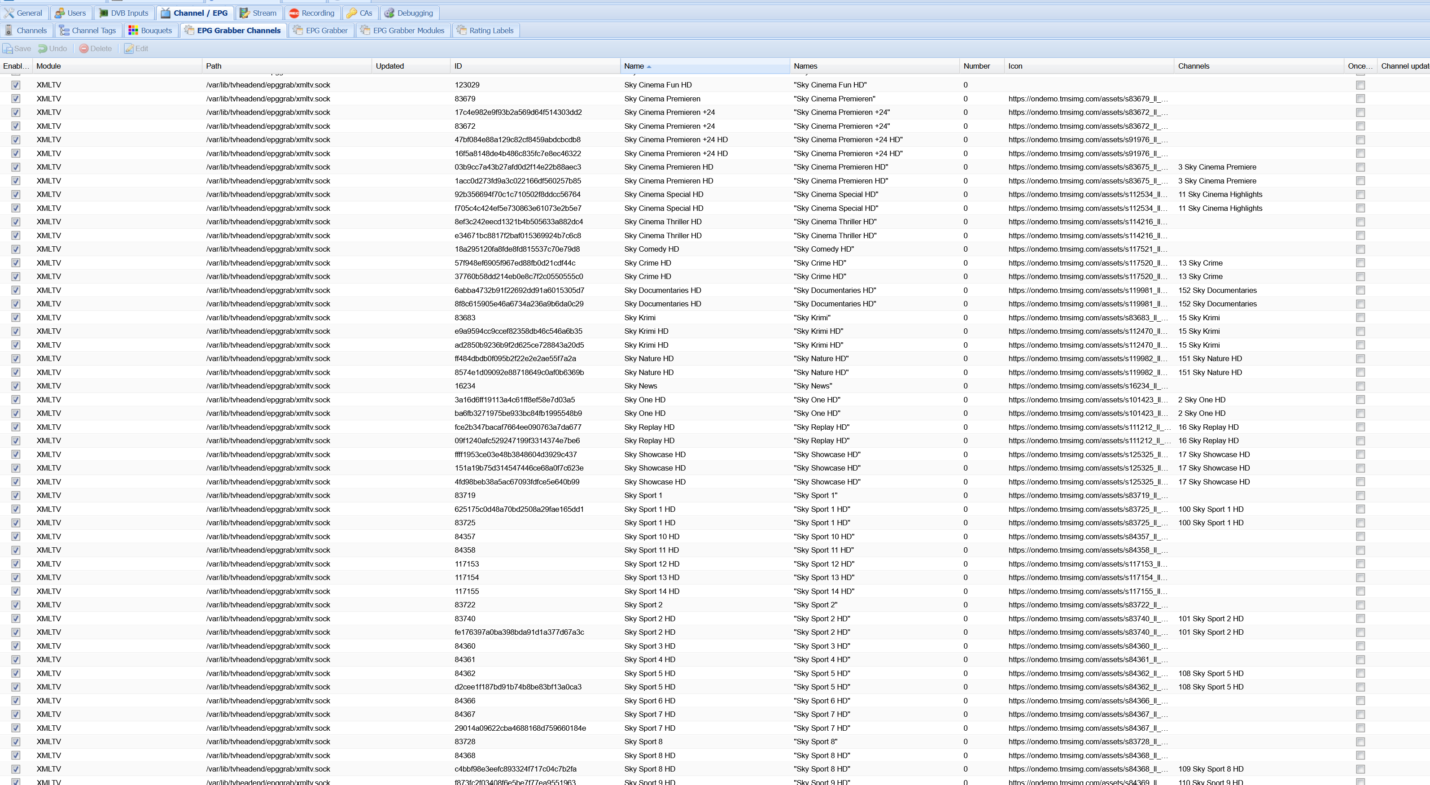Select channel cell 13 Sky Crime for ID 57f948ef...
Image resolution: width=1430 pixels, height=785 pixels.
(x=1259, y=263)
